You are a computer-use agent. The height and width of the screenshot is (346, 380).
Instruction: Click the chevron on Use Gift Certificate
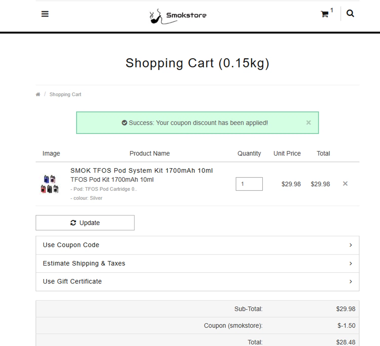[x=351, y=282]
